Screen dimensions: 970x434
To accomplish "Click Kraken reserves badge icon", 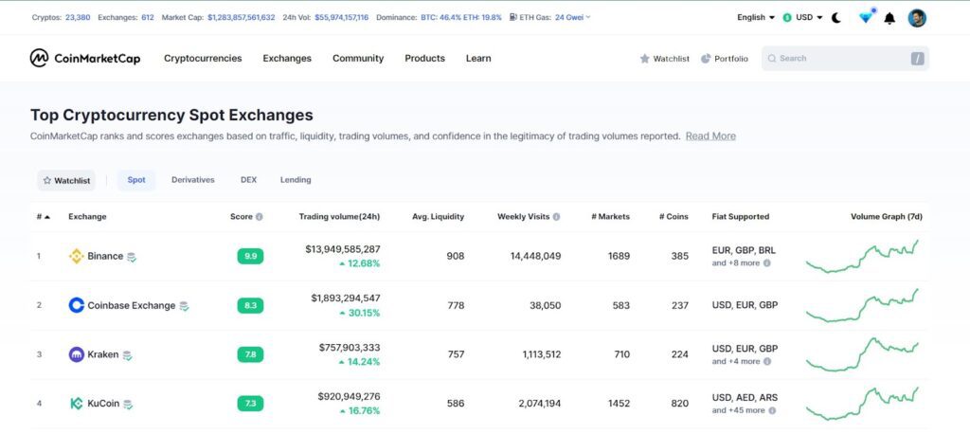I will coord(127,355).
